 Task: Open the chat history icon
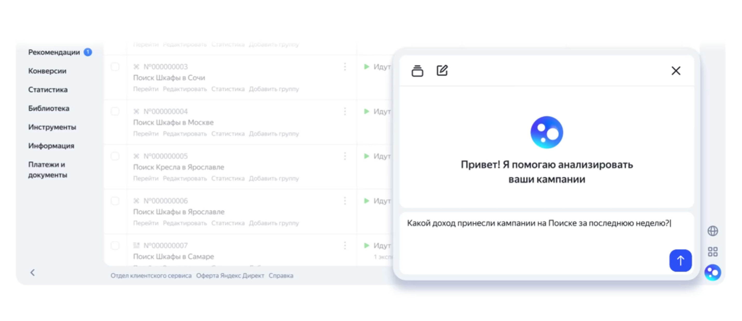(418, 70)
